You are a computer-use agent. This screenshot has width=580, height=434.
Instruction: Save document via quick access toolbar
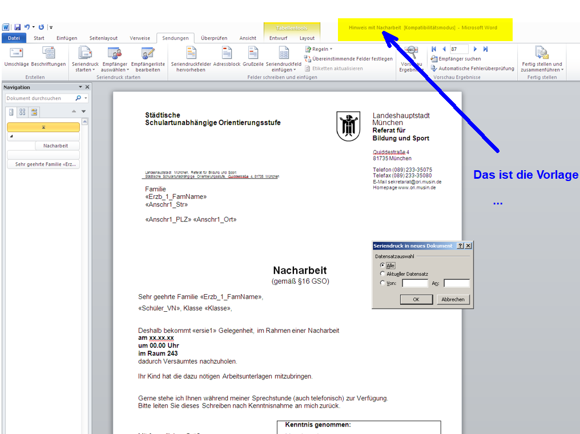click(x=18, y=27)
